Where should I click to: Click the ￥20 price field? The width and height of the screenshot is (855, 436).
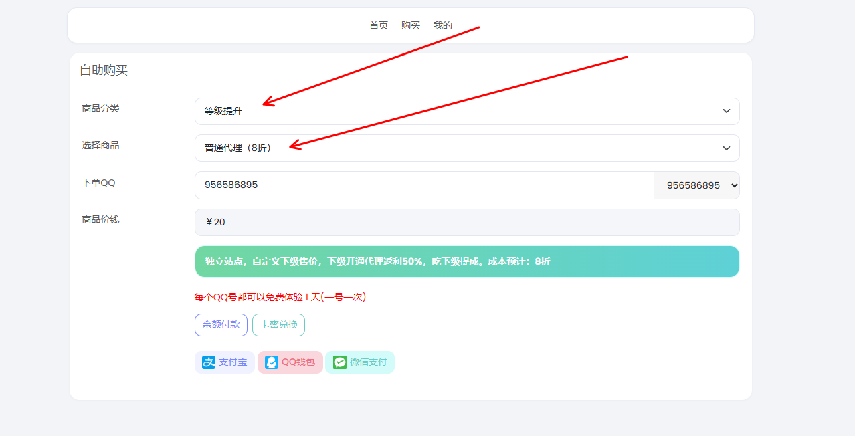[x=467, y=222]
